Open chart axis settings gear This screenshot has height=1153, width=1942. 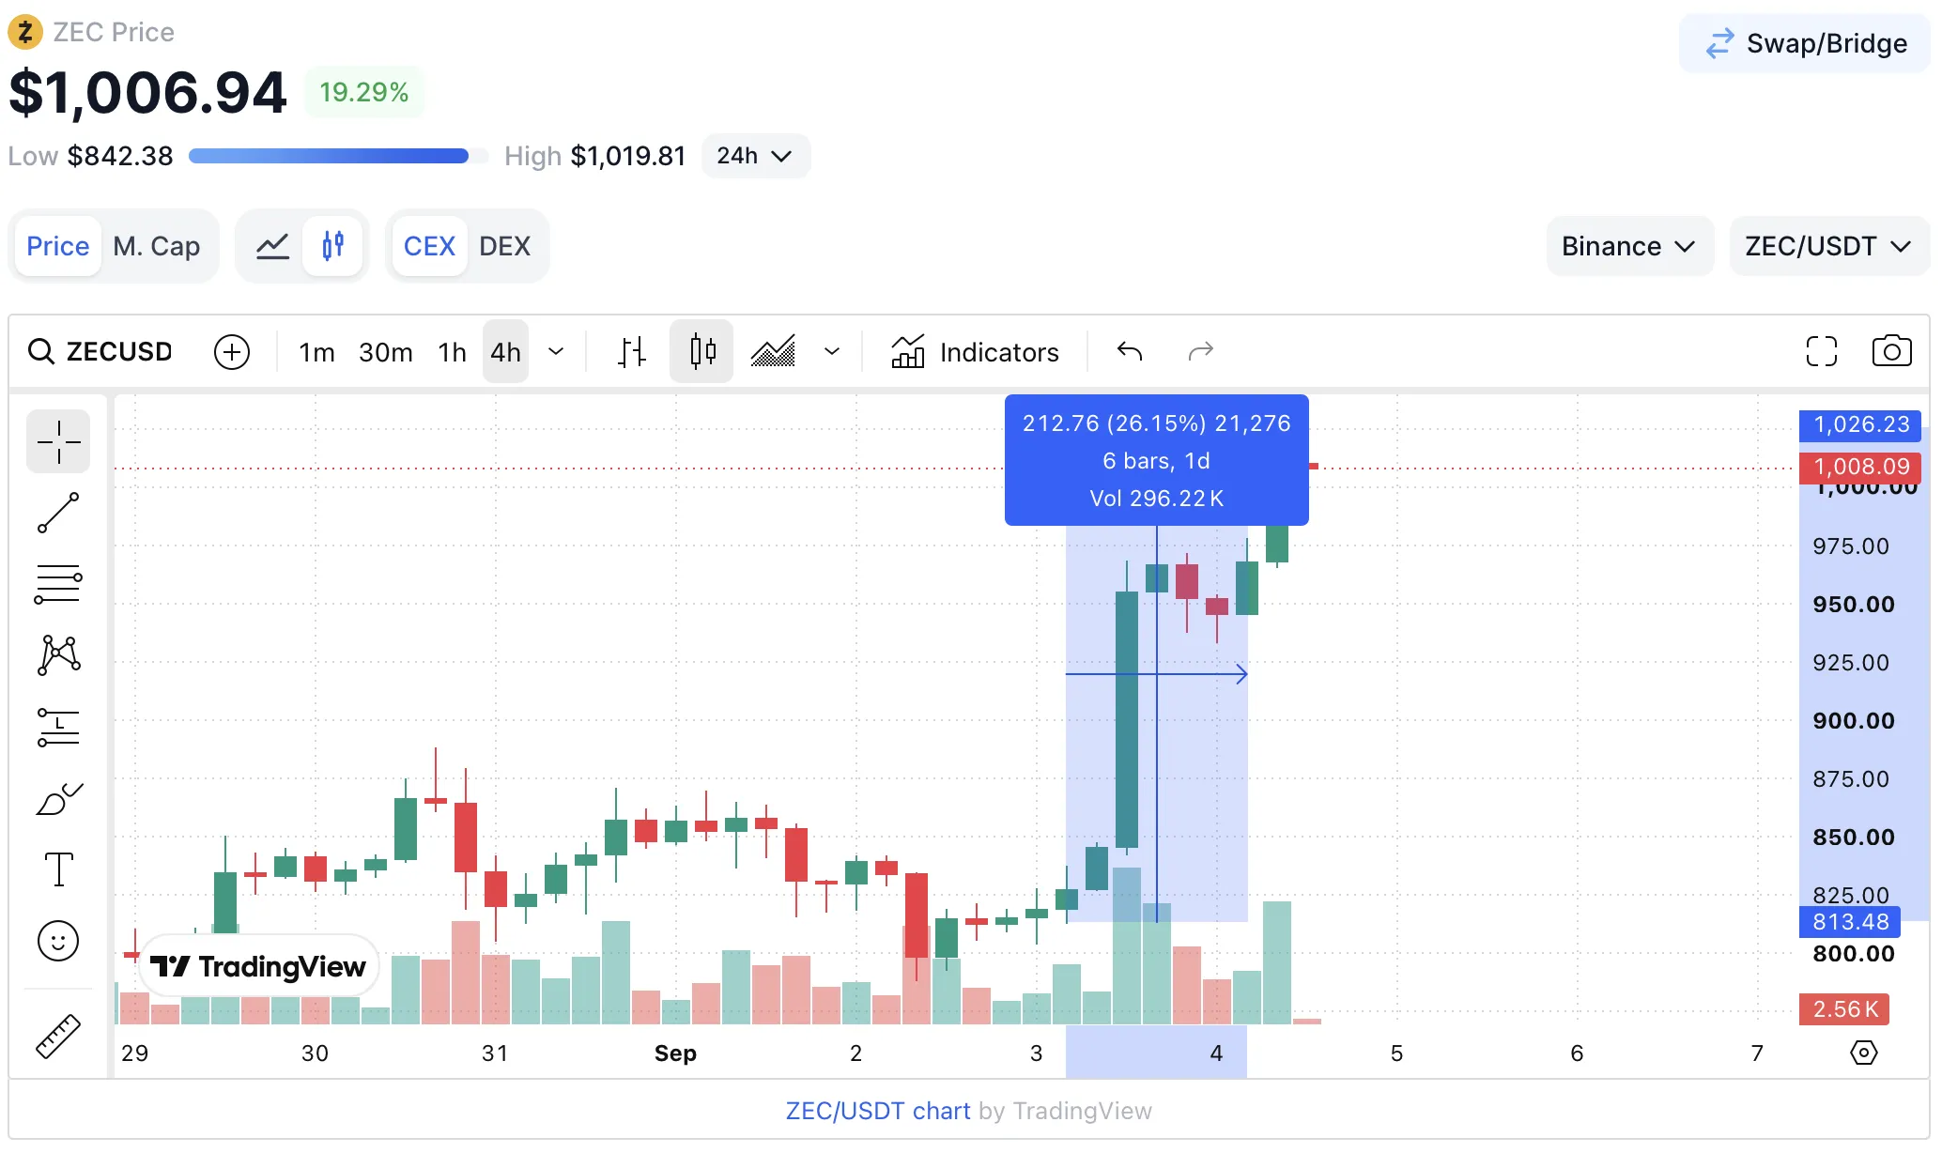pos(1864,1053)
